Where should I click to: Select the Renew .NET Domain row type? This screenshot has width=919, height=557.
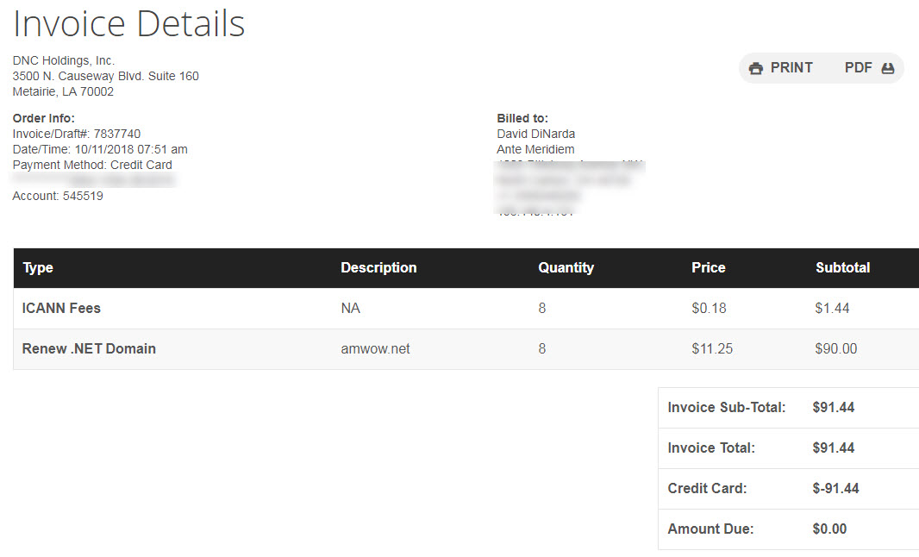pos(89,349)
